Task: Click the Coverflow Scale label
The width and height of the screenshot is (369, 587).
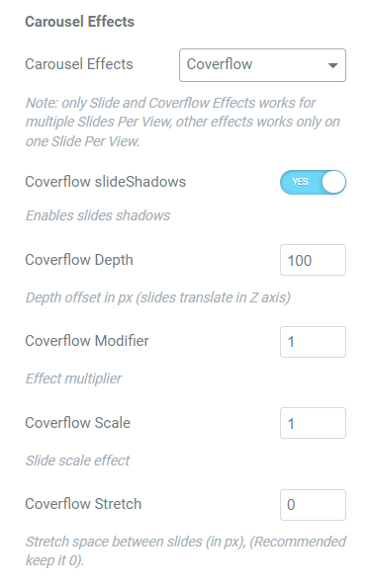Action: pyautogui.click(x=77, y=423)
